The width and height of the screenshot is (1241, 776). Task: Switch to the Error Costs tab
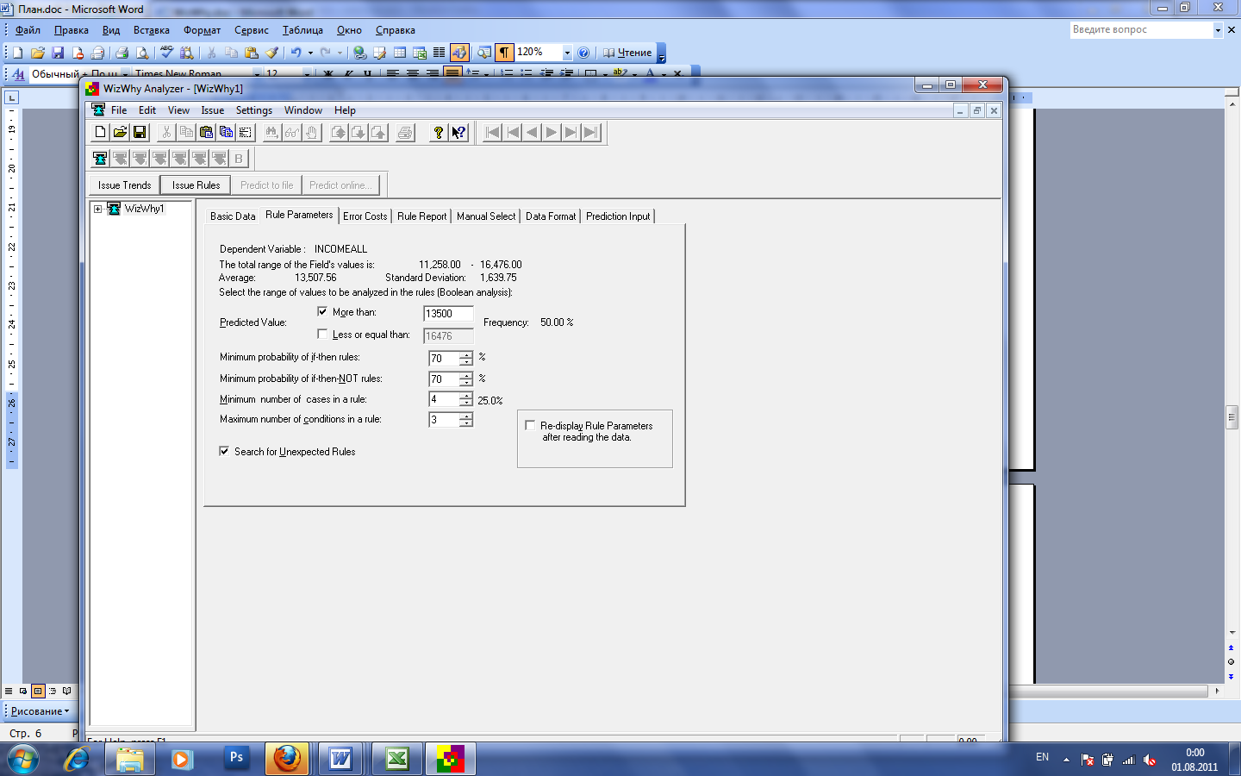[365, 216]
